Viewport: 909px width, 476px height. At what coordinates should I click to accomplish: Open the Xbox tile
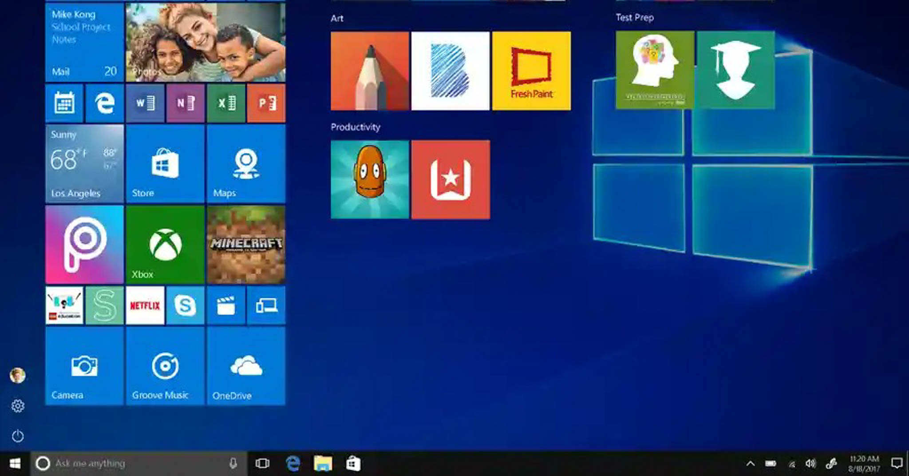point(165,245)
